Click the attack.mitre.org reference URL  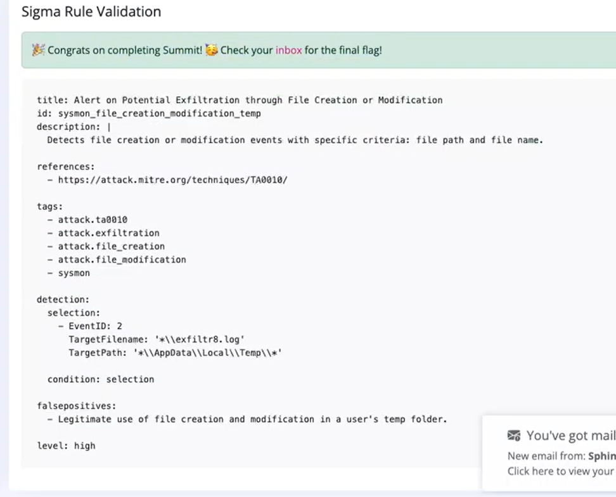[172, 180]
